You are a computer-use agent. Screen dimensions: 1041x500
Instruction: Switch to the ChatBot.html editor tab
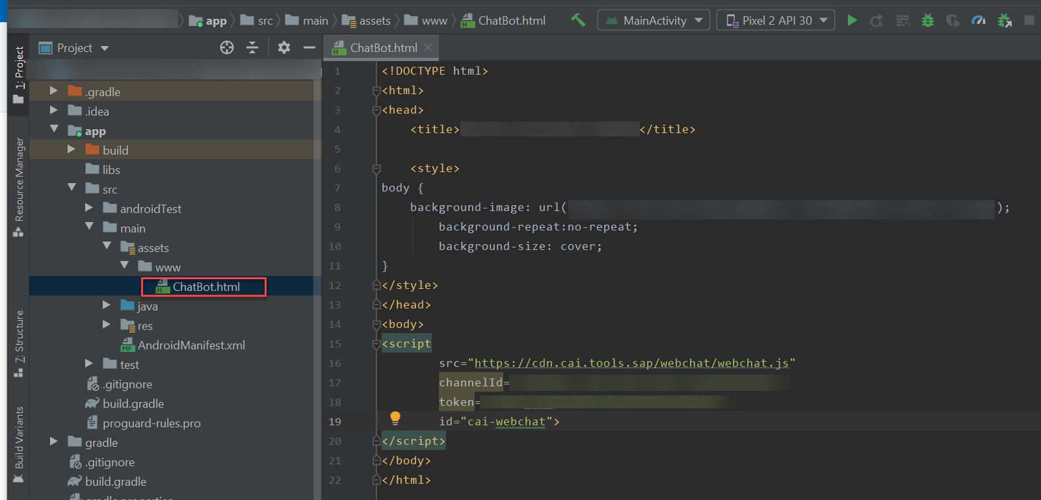(x=383, y=47)
